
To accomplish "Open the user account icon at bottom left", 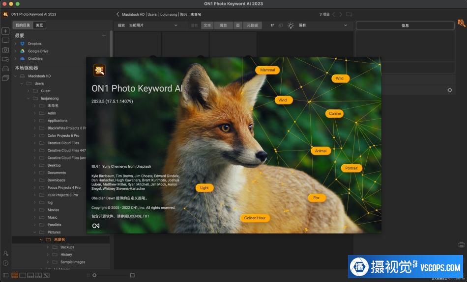I will coord(5,254).
